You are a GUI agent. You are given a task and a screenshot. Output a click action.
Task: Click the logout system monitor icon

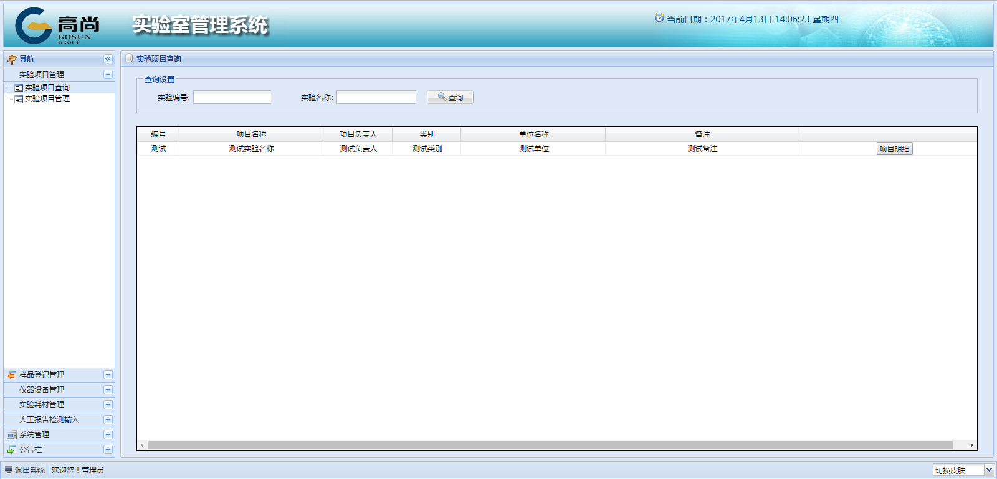(x=9, y=470)
